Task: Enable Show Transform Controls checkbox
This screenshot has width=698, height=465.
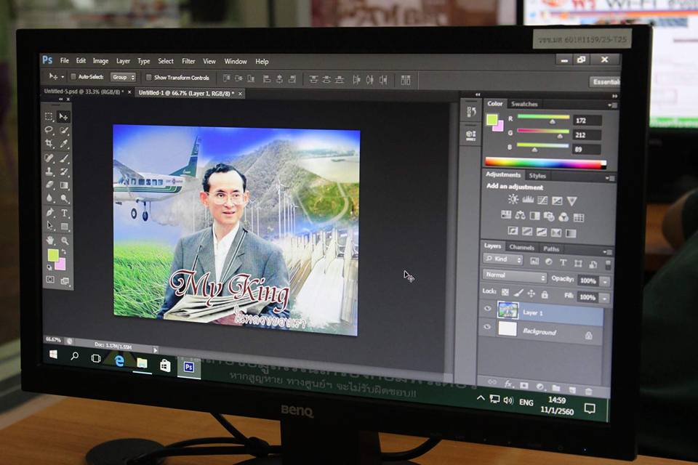Action: click(x=149, y=78)
